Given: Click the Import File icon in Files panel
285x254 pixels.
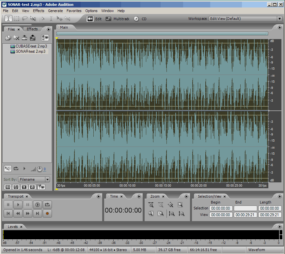Looking at the screenshot, I should tap(8, 38).
